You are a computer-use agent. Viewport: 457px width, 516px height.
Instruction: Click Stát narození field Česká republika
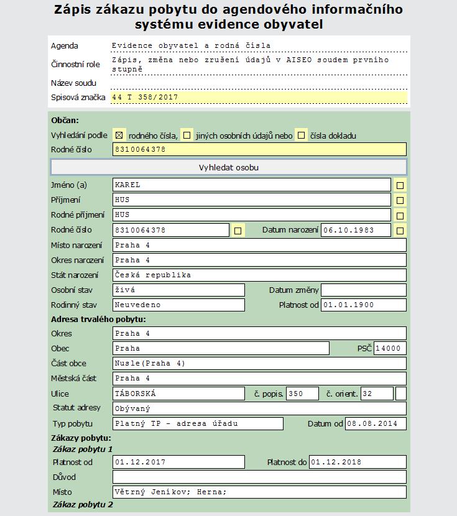(x=259, y=275)
